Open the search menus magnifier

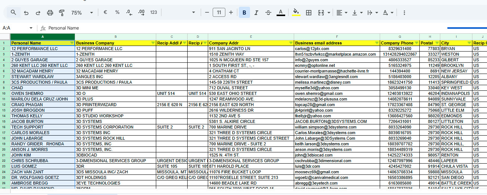[x=13, y=13]
